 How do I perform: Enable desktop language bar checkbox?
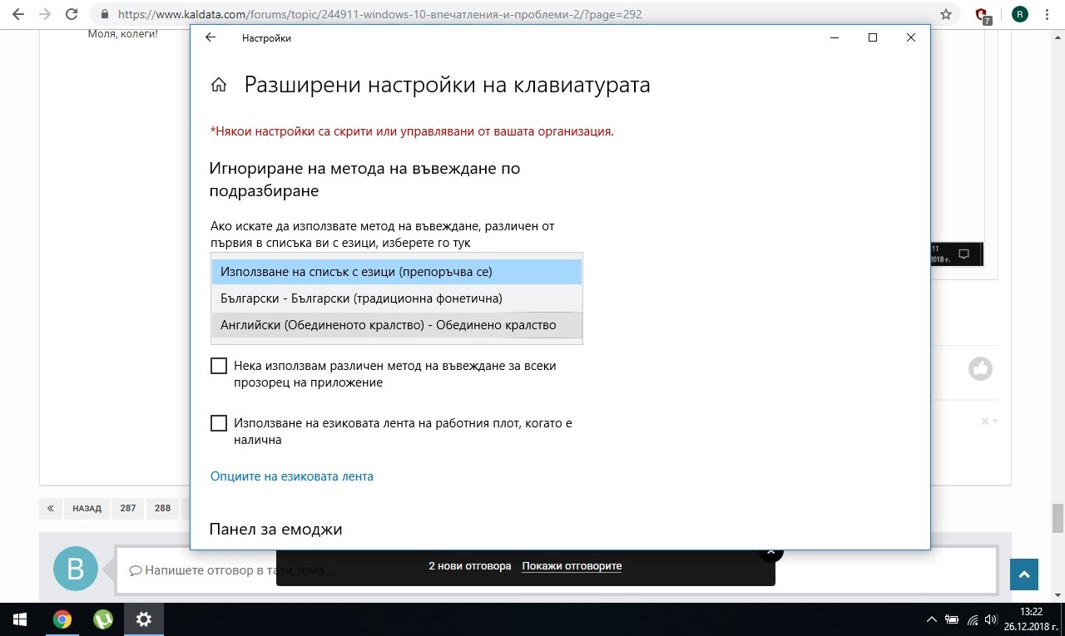(x=219, y=423)
